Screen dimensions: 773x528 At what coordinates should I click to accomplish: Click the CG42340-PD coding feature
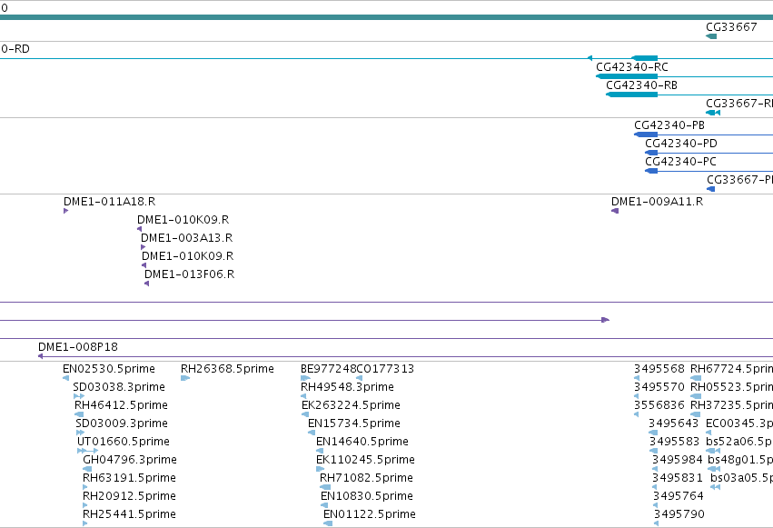[681, 144]
